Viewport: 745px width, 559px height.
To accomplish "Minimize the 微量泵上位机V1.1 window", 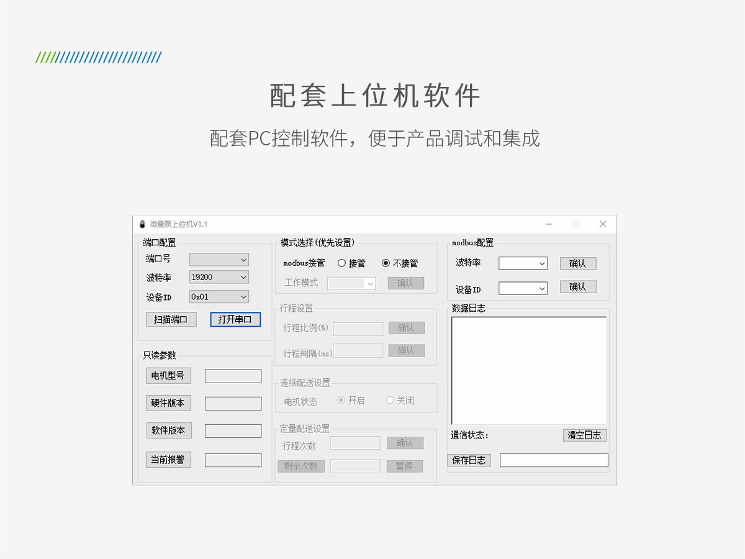I will tap(549, 224).
